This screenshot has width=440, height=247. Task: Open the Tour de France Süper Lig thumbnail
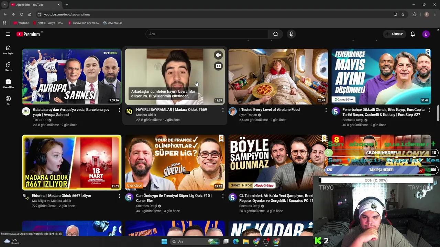pyautogui.click(x=175, y=163)
